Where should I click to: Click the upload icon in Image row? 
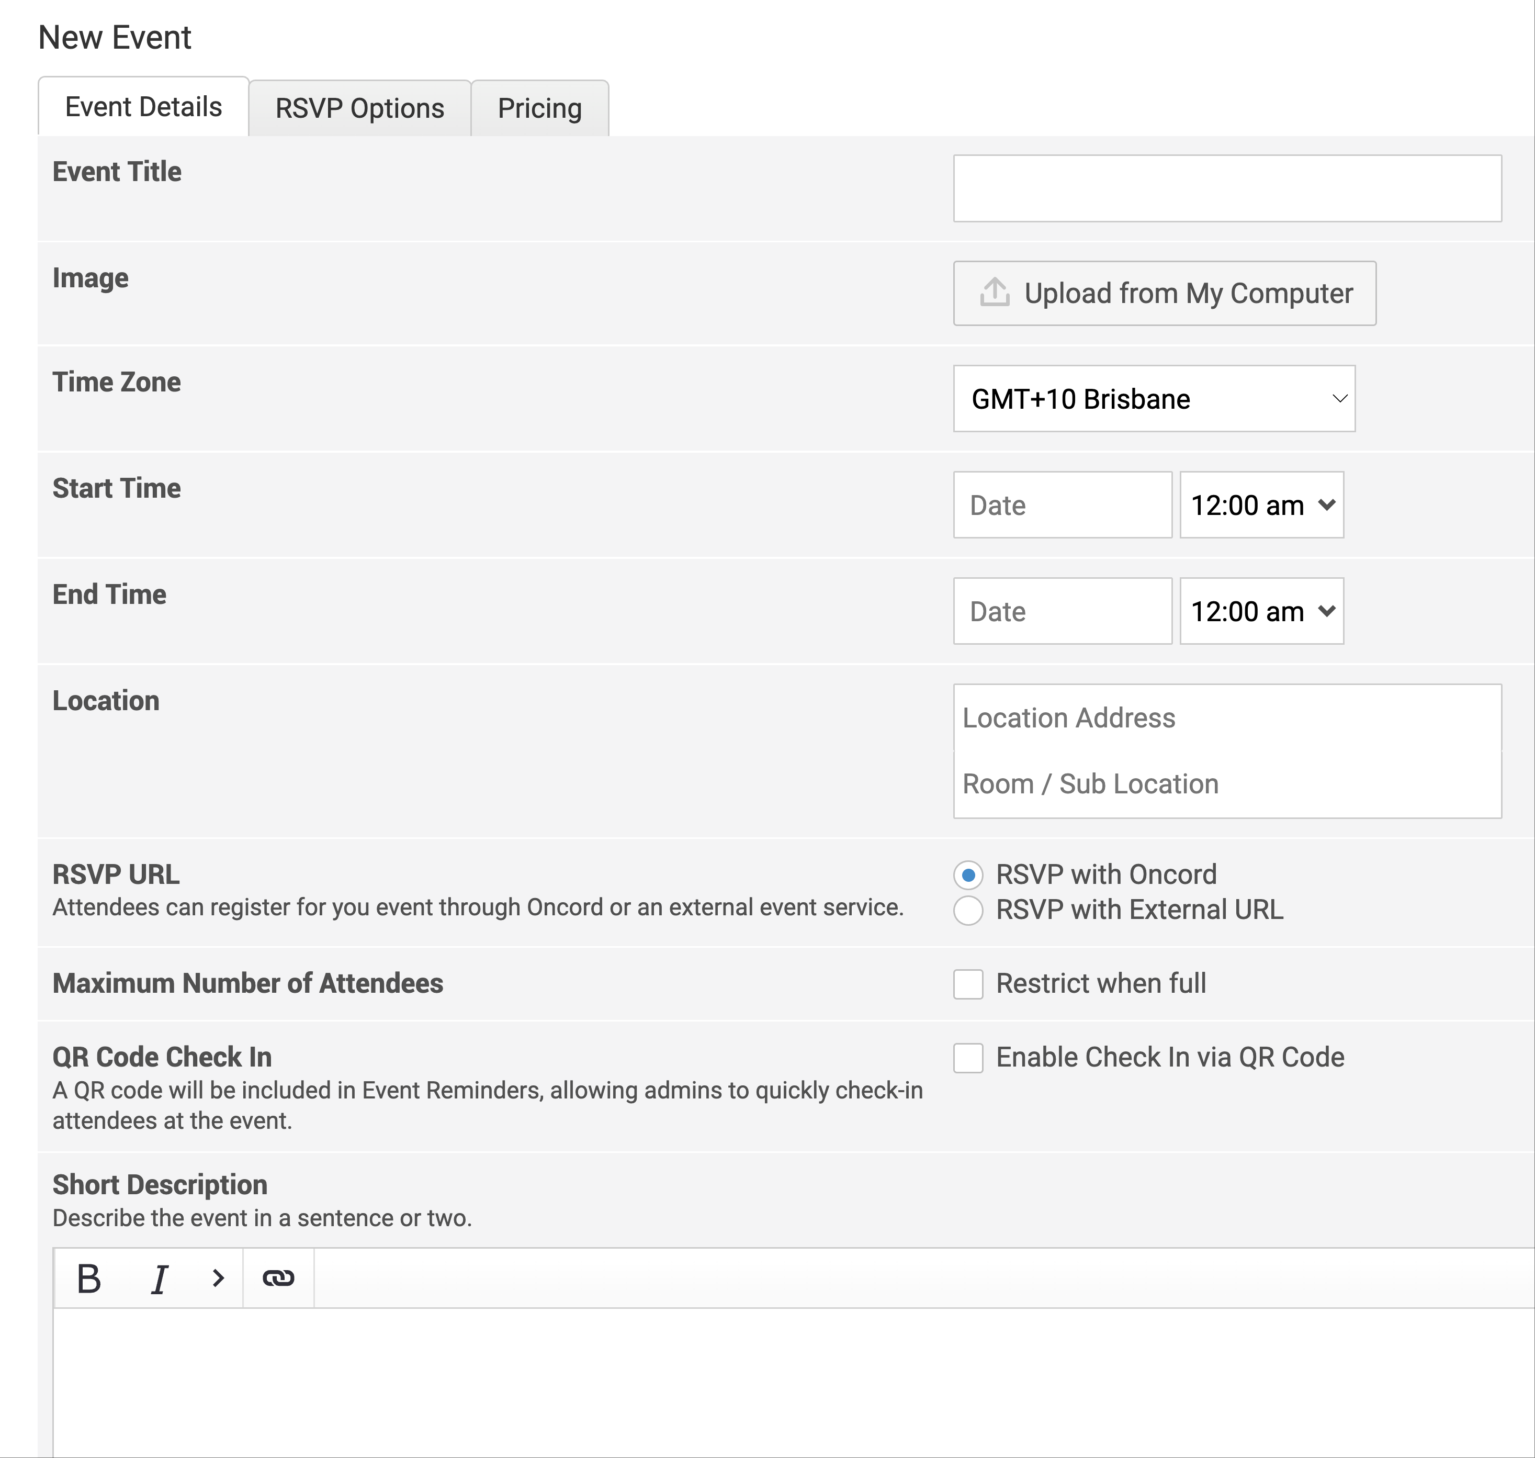[x=995, y=293]
